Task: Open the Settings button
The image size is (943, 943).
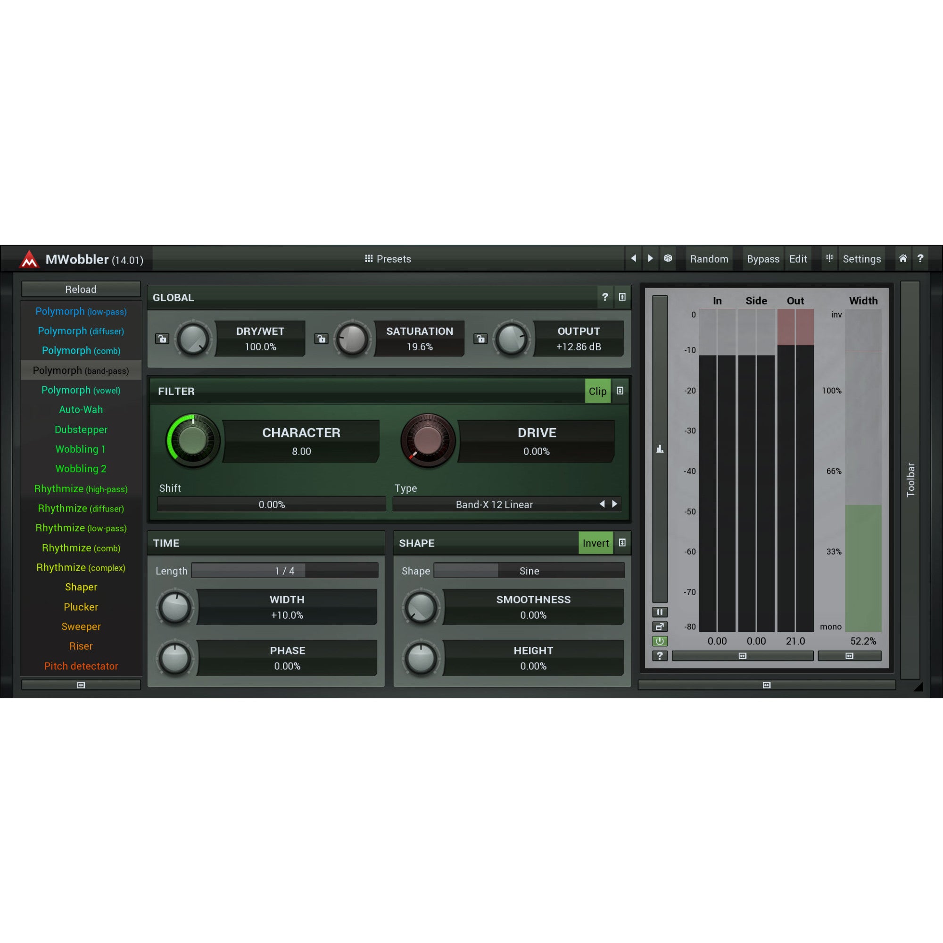Action: (x=861, y=259)
